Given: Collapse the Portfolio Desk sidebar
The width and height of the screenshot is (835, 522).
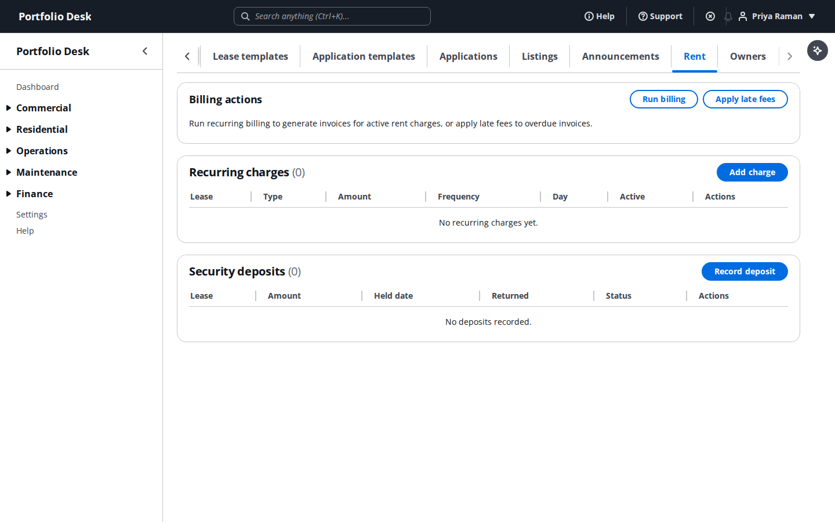Looking at the screenshot, I should (x=145, y=51).
